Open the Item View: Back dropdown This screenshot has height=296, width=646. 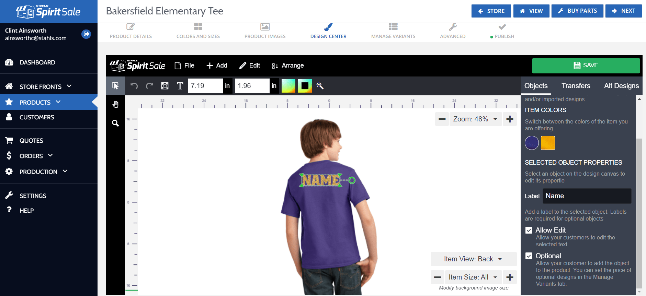pos(474,259)
